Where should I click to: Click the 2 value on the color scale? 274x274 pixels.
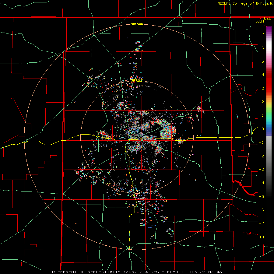click(x=263, y=102)
